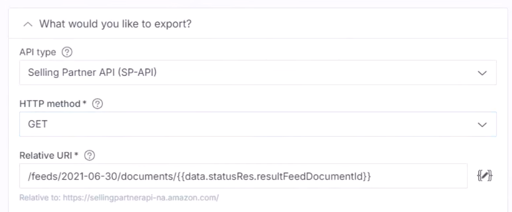
Task: Click the GET value in HTTP method
Action: coord(37,124)
